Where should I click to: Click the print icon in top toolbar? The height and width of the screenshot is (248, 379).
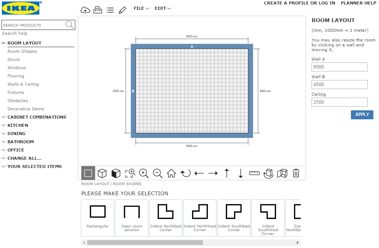(98, 10)
